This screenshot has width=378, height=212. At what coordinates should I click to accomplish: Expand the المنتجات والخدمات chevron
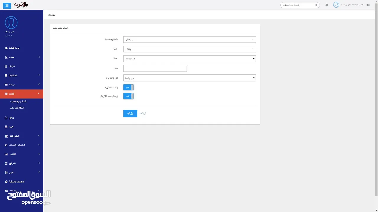(x=39, y=145)
